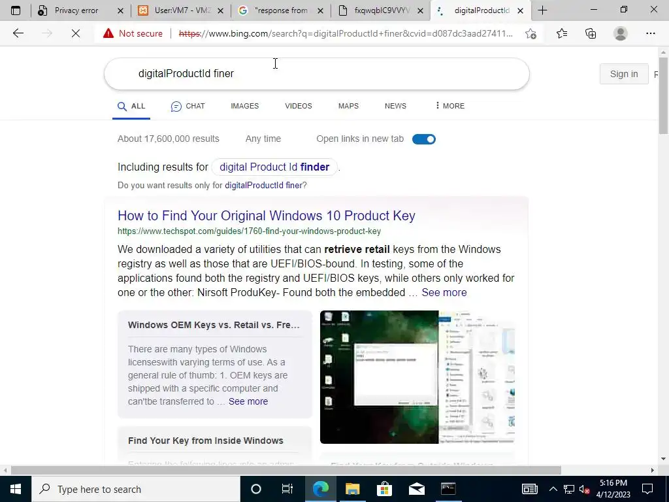669x502 pixels.
Task: Click the horizontal page scrollbar thumb
Action: (x=286, y=471)
